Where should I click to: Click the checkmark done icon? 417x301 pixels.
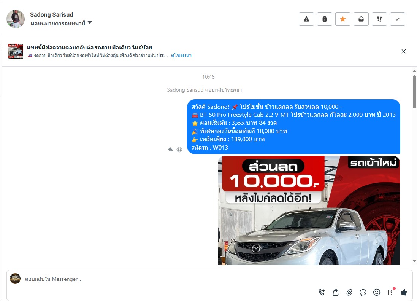tap(398, 19)
